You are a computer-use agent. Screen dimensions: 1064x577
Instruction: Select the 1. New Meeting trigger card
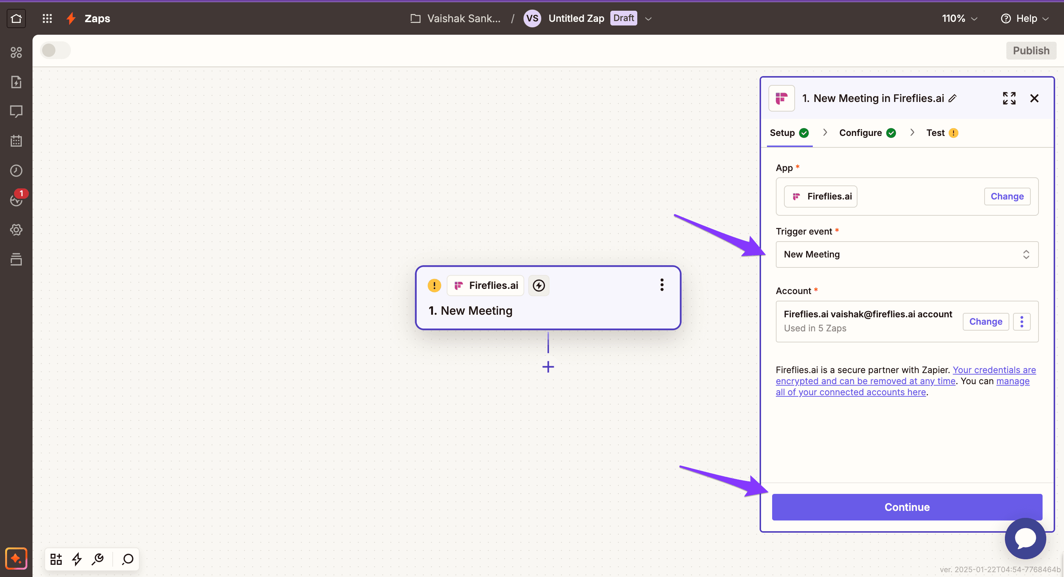click(548, 298)
